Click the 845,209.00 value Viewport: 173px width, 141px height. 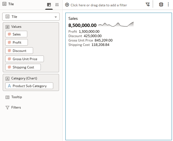(104, 40)
